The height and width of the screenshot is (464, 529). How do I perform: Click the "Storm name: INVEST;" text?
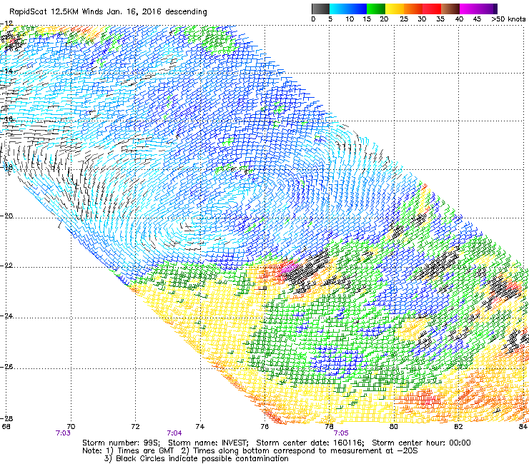pos(208,443)
